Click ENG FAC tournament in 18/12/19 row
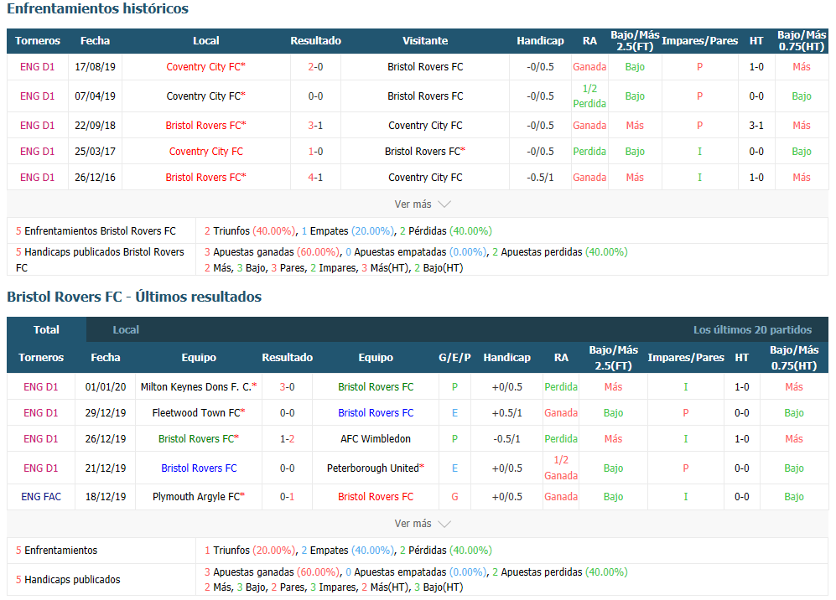This screenshot has width=836, height=600. [41, 497]
